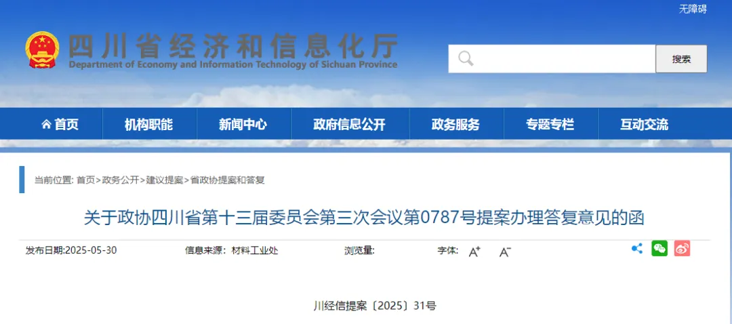Open the 新闻中心 menu
732x324 pixels.
click(x=243, y=125)
